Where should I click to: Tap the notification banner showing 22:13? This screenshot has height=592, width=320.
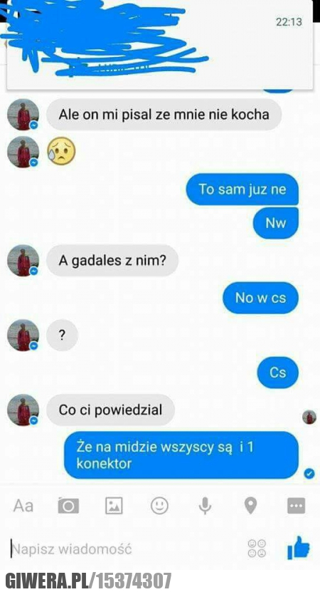tap(160, 45)
